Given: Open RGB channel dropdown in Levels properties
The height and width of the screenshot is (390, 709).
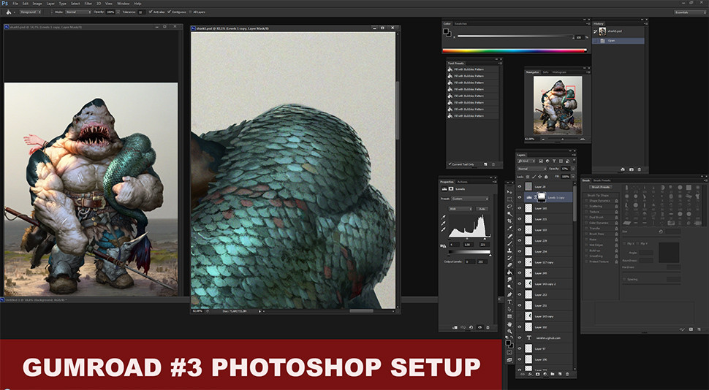Looking at the screenshot, I should [460, 209].
